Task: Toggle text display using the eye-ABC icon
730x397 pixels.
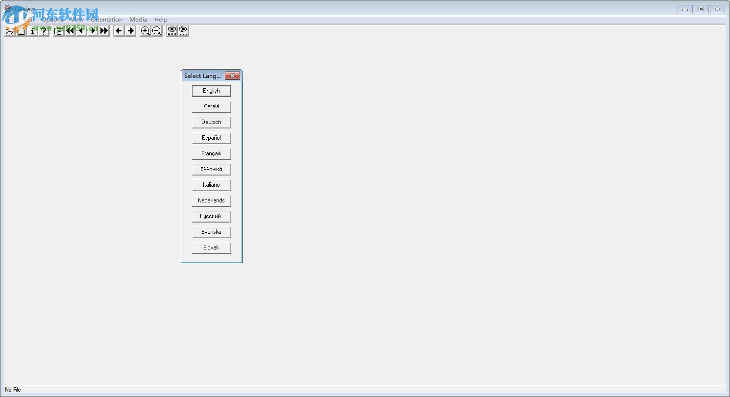Action: pyautogui.click(x=171, y=31)
